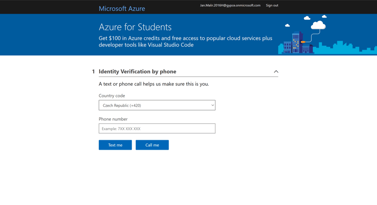The image size is (377, 205).
Task: Click the tall building illustration in the banner
Action: click(x=297, y=42)
